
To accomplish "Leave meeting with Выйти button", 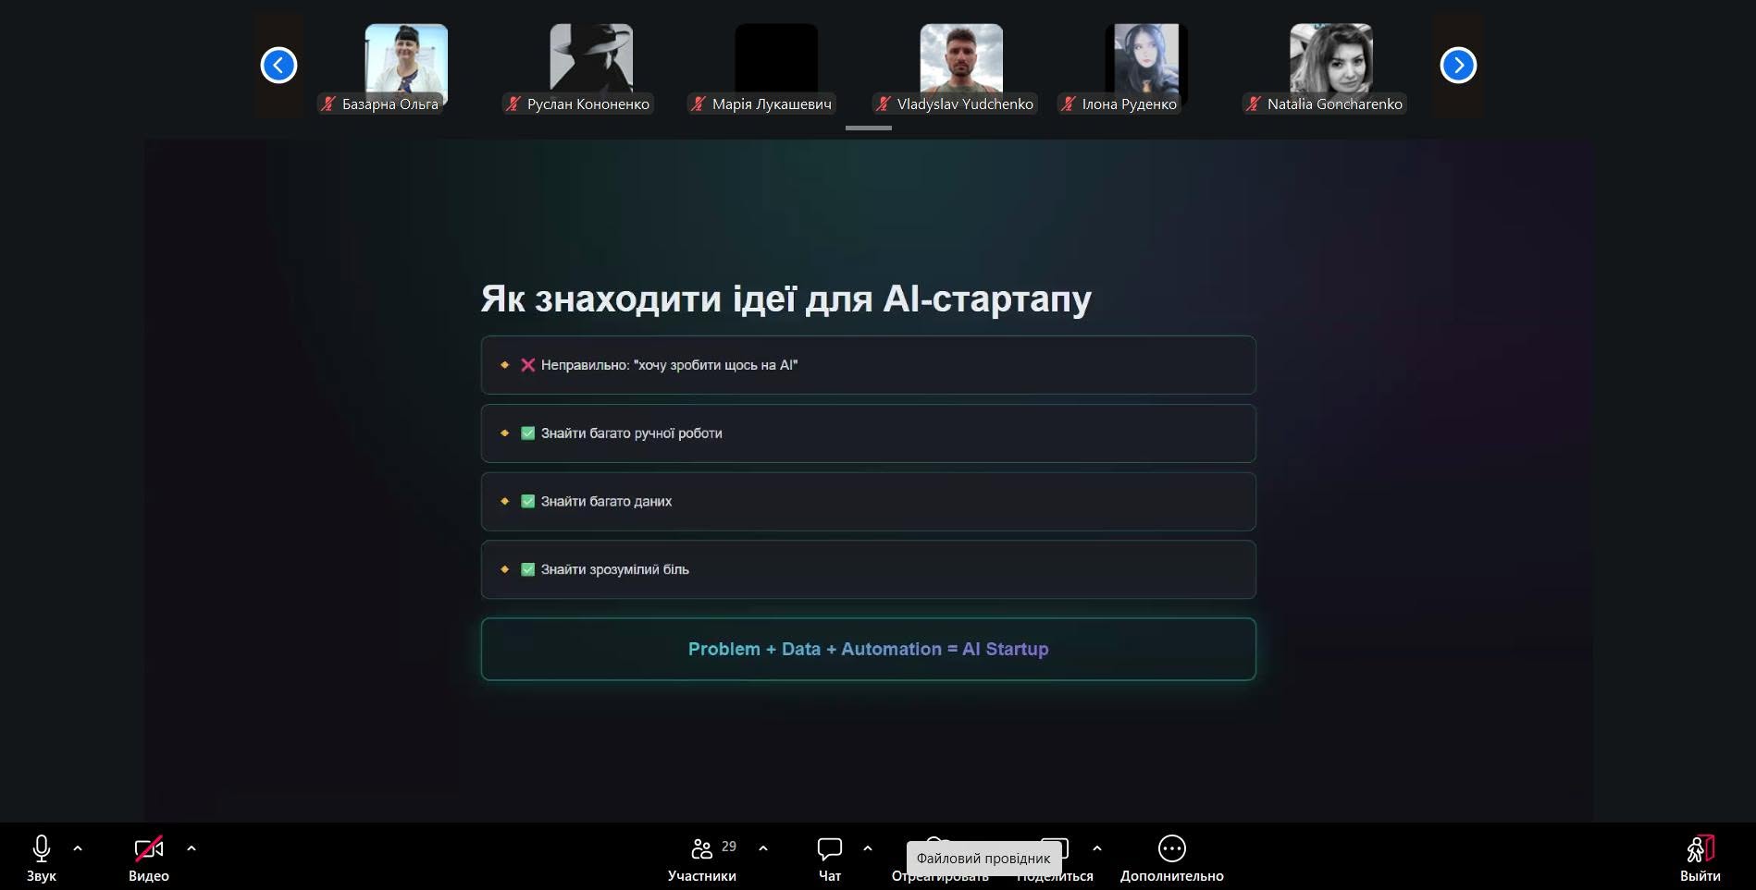I will tap(1700, 859).
